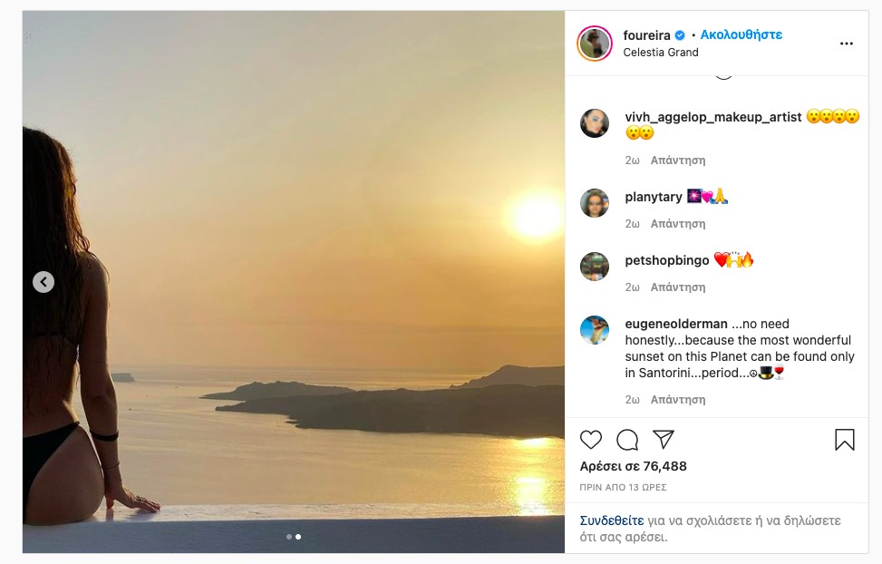Reply to eugeneolderman's comment
The image size is (882, 564).
tap(678, 399)
